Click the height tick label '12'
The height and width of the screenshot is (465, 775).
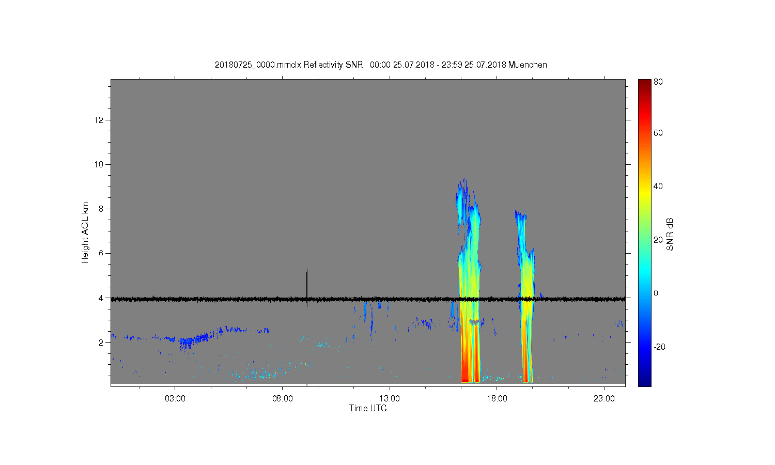click(x=99, y=120)
